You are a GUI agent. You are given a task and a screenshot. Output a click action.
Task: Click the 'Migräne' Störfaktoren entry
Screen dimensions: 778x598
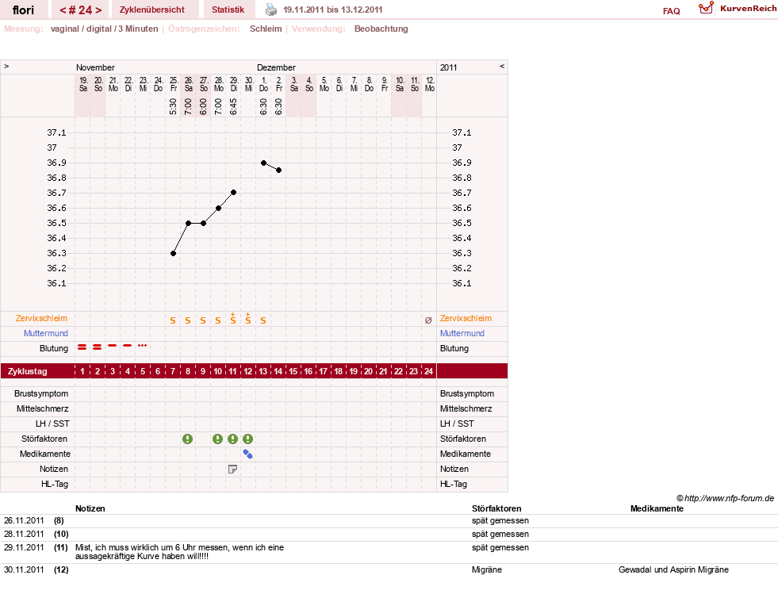click(487, 569)
